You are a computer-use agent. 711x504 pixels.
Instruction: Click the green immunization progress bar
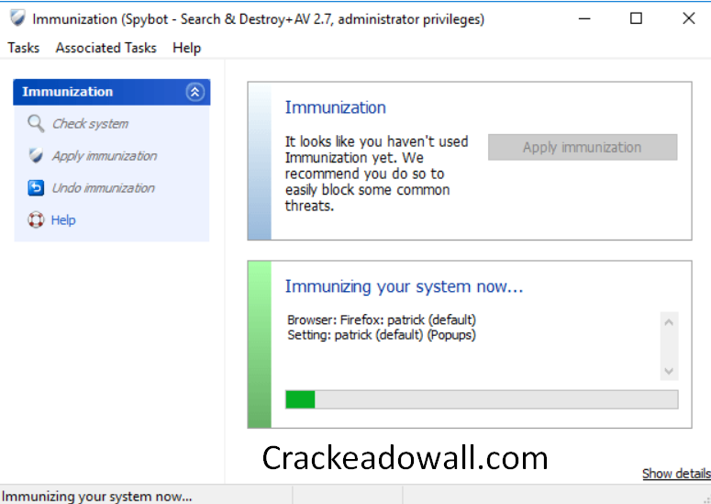click(482, 399)
